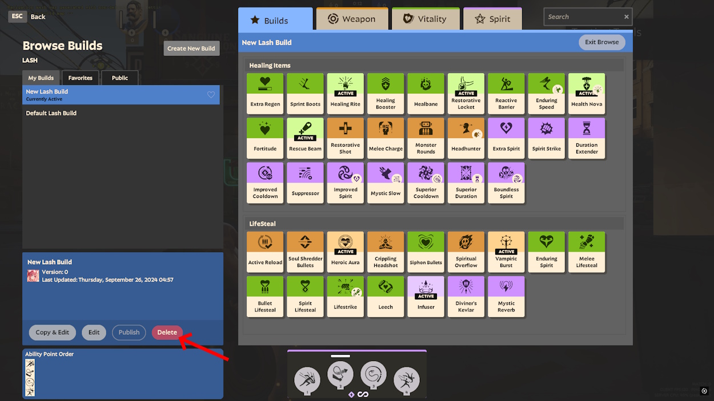Open the Spirit tab
Image resolution: width=714 pixels, height=401 pixels.
(x=492, y=19)
